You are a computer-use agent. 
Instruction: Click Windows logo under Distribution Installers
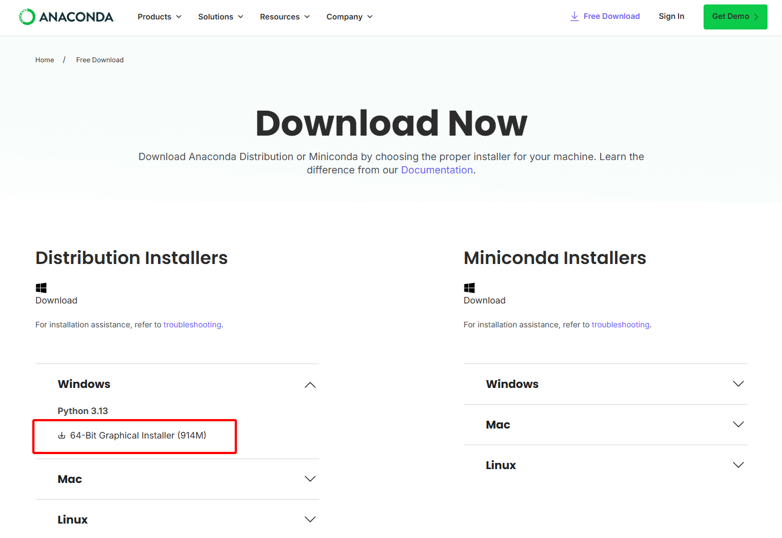click(x=41, y=288)
